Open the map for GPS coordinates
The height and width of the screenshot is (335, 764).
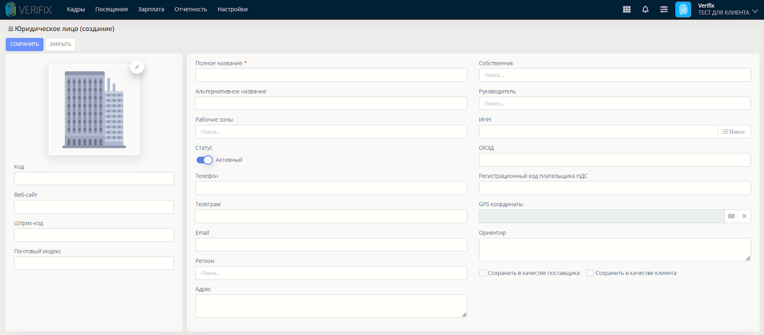click(731, 216)
